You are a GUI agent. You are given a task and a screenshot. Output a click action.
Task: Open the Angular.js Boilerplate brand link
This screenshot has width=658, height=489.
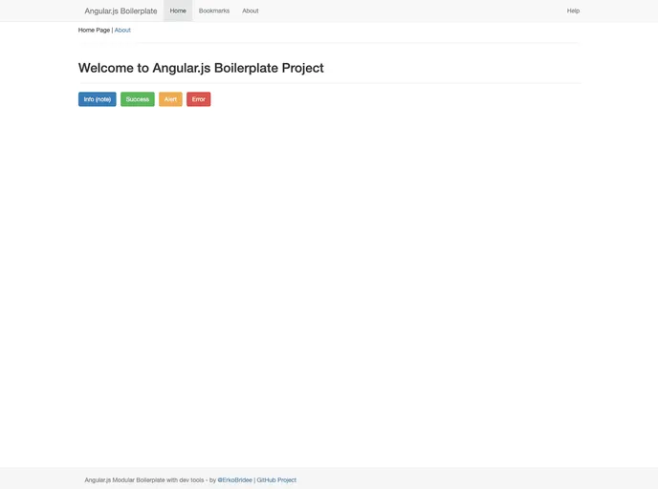click(x=121, y=11)
